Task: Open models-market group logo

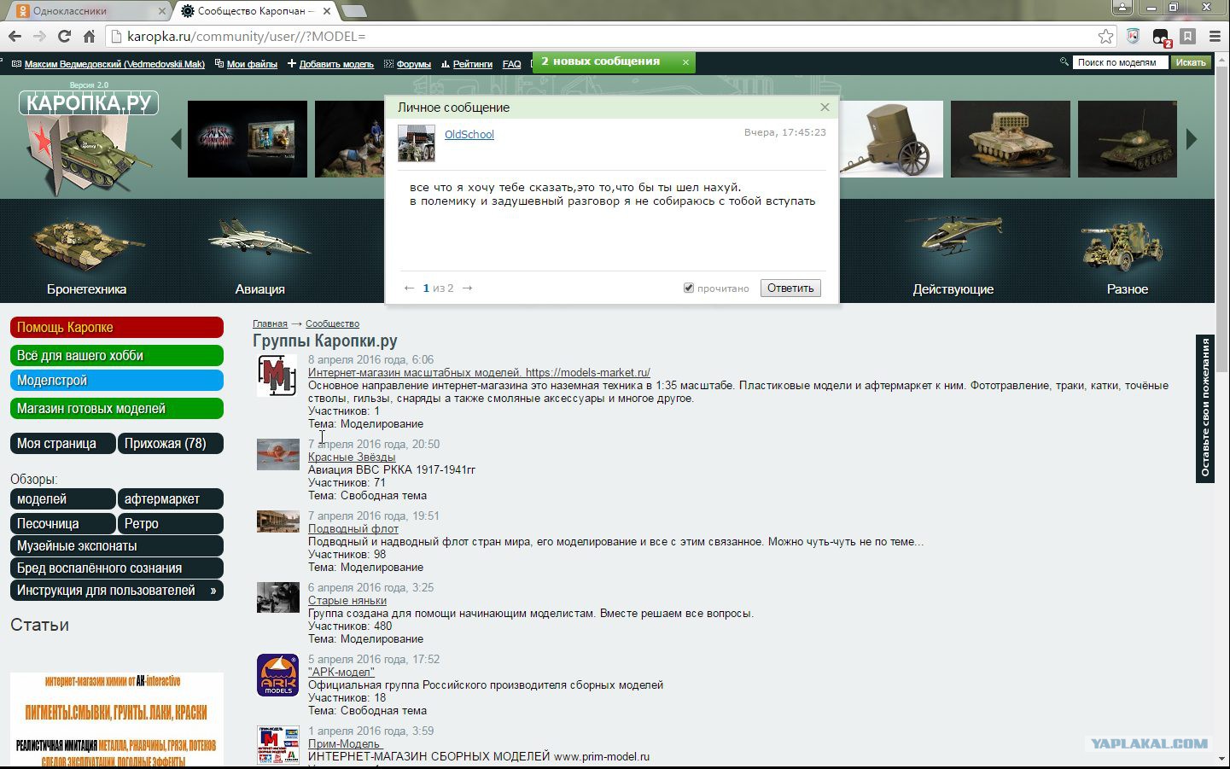Action: point(277,376)
